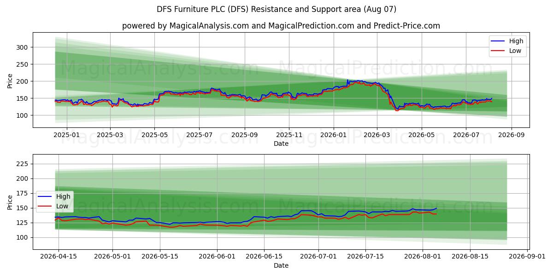Viewport: 553px width, 276px height.
Task: Click the chart title 'DFS Furniture PLC (DFS) Resistance and Support area (Aug 07)'
Action: (276, 9)
